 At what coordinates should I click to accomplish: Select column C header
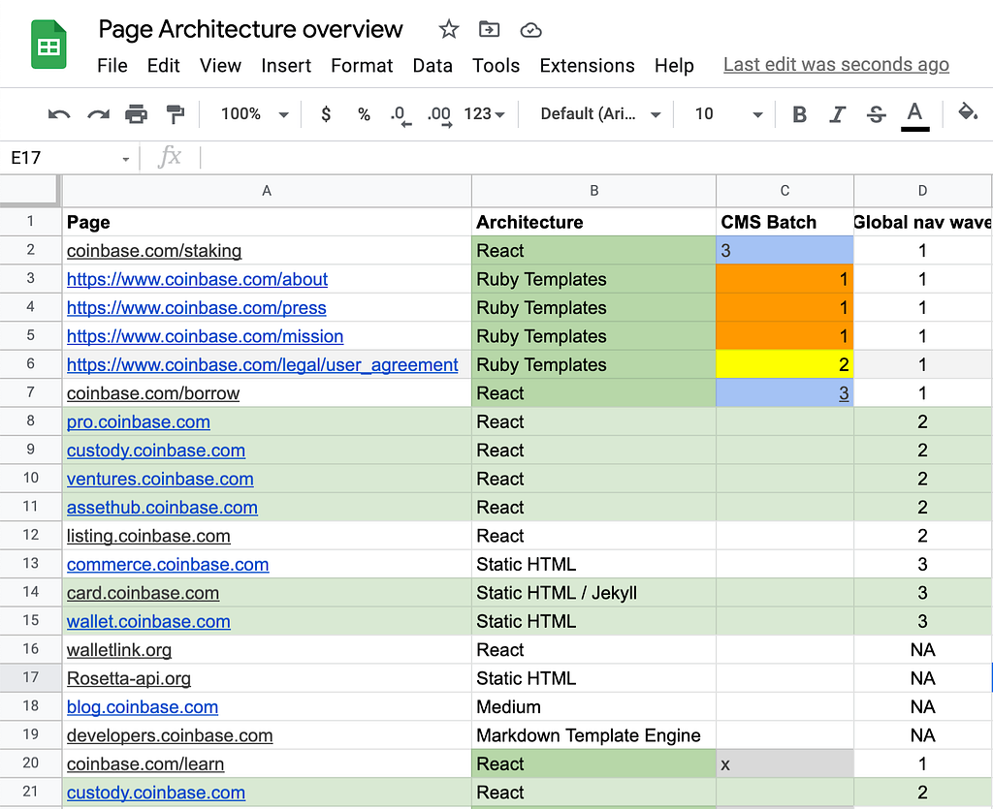tap(785, 191)
